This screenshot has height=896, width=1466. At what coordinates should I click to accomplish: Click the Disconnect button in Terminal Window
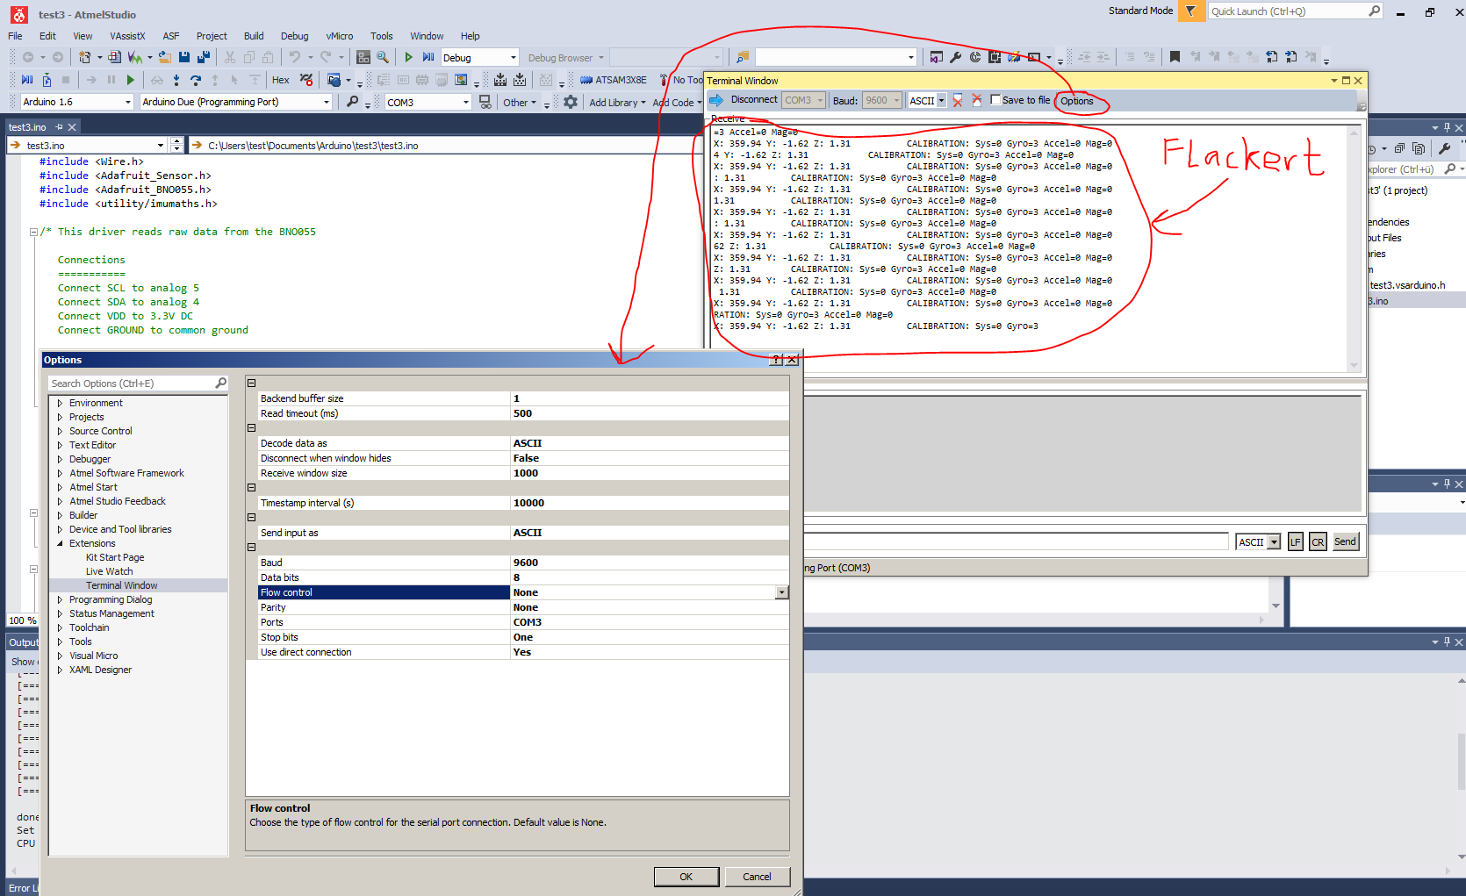754,100
